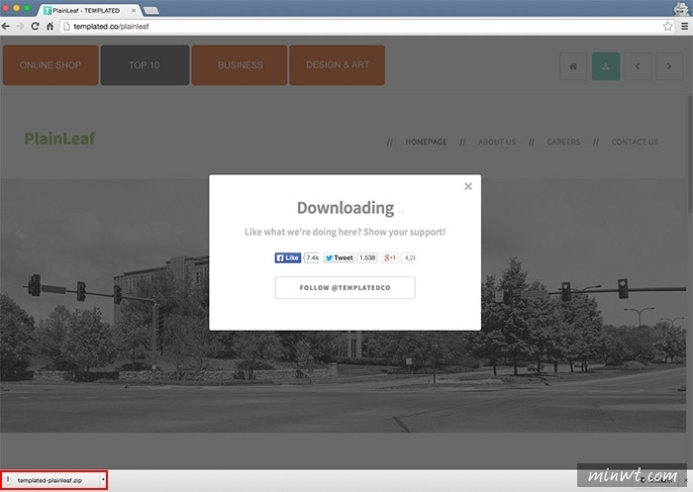Click the incognito user icon
Screen dimensions: 693x492
(681, 9)
